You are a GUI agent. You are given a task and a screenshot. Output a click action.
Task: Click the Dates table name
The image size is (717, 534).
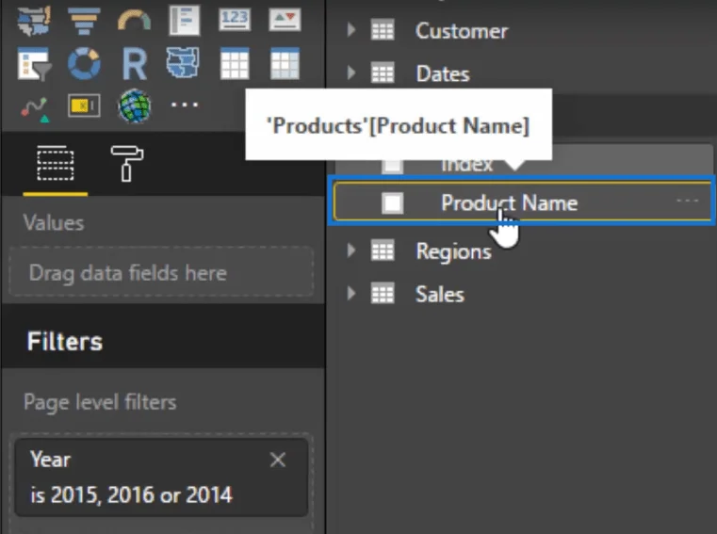[x=443, y=73]
